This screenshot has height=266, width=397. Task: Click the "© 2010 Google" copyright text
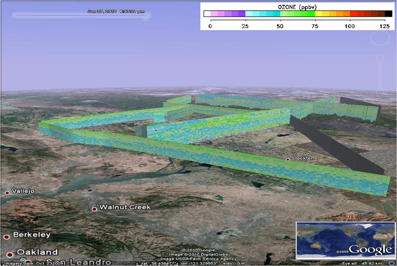198,250
